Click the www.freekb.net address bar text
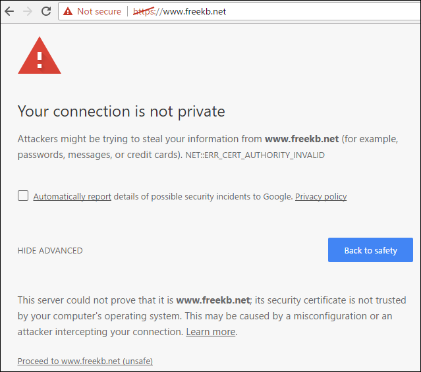Screen dimensions: 421x372 click(x=194, y=12)
